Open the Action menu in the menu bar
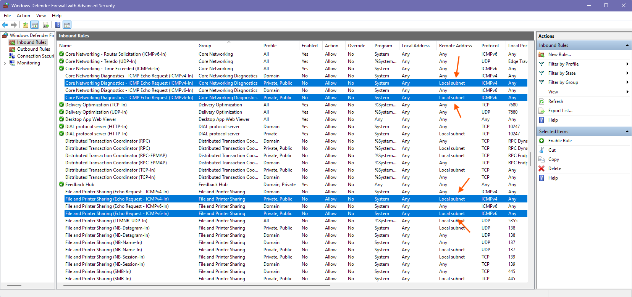Image resolution: width=632 pixels, height=297 pixels. coord(23,16)
